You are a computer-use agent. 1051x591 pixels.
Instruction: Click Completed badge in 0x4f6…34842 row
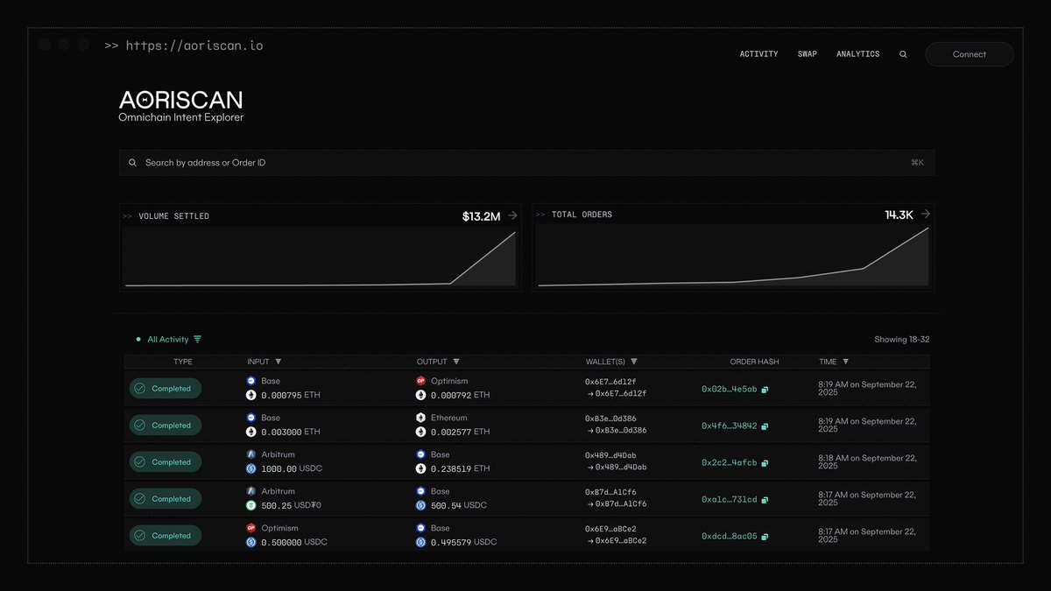[x=166, y=426]
